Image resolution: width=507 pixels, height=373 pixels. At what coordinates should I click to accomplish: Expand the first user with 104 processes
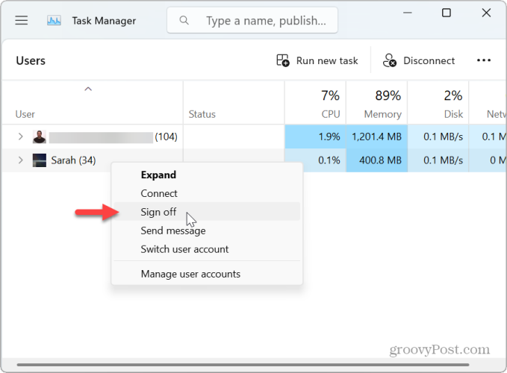tap(20, 137)
